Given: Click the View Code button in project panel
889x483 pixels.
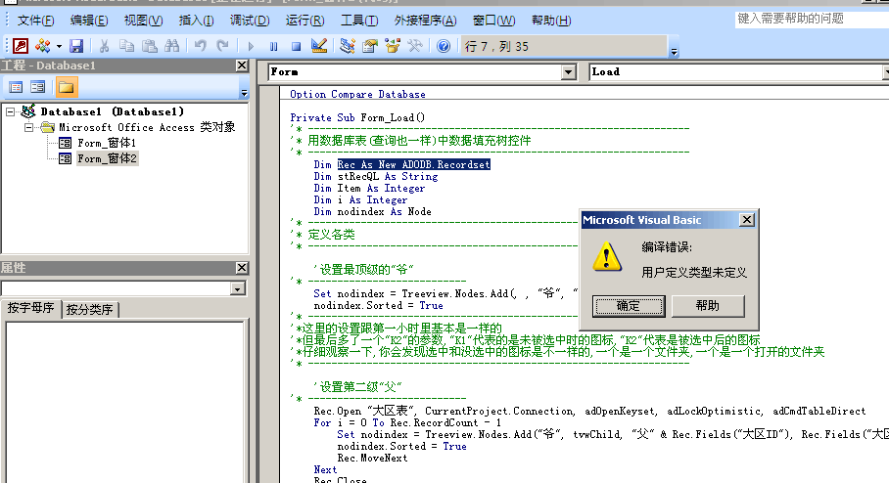Looking at the screenshot, I should tap(16, 87).
